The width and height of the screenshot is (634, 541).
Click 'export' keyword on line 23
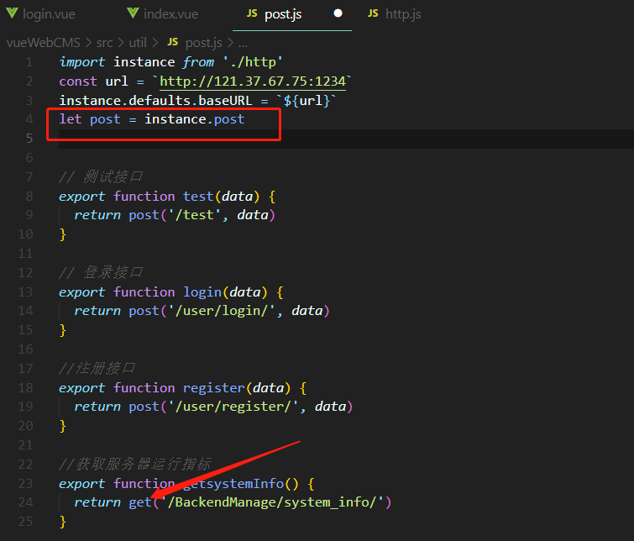(x=82, y=484)
